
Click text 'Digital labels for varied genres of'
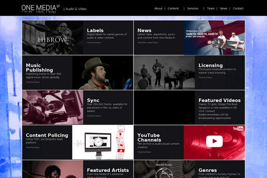tap(107, 34)
